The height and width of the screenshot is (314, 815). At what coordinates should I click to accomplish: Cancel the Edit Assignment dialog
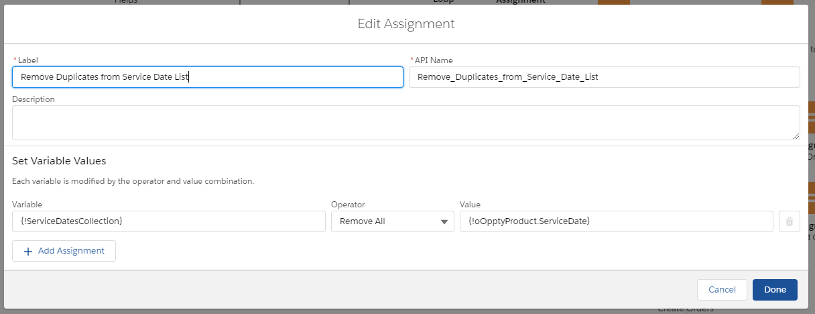pyautogui.click(x=722, y=289)
